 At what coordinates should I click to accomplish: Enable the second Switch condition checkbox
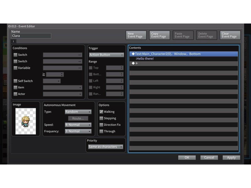(x=15, y=61)
